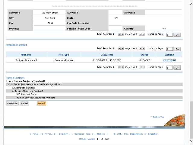Click first-page icon below the address table
193x145 pixels.
(119, 34)
